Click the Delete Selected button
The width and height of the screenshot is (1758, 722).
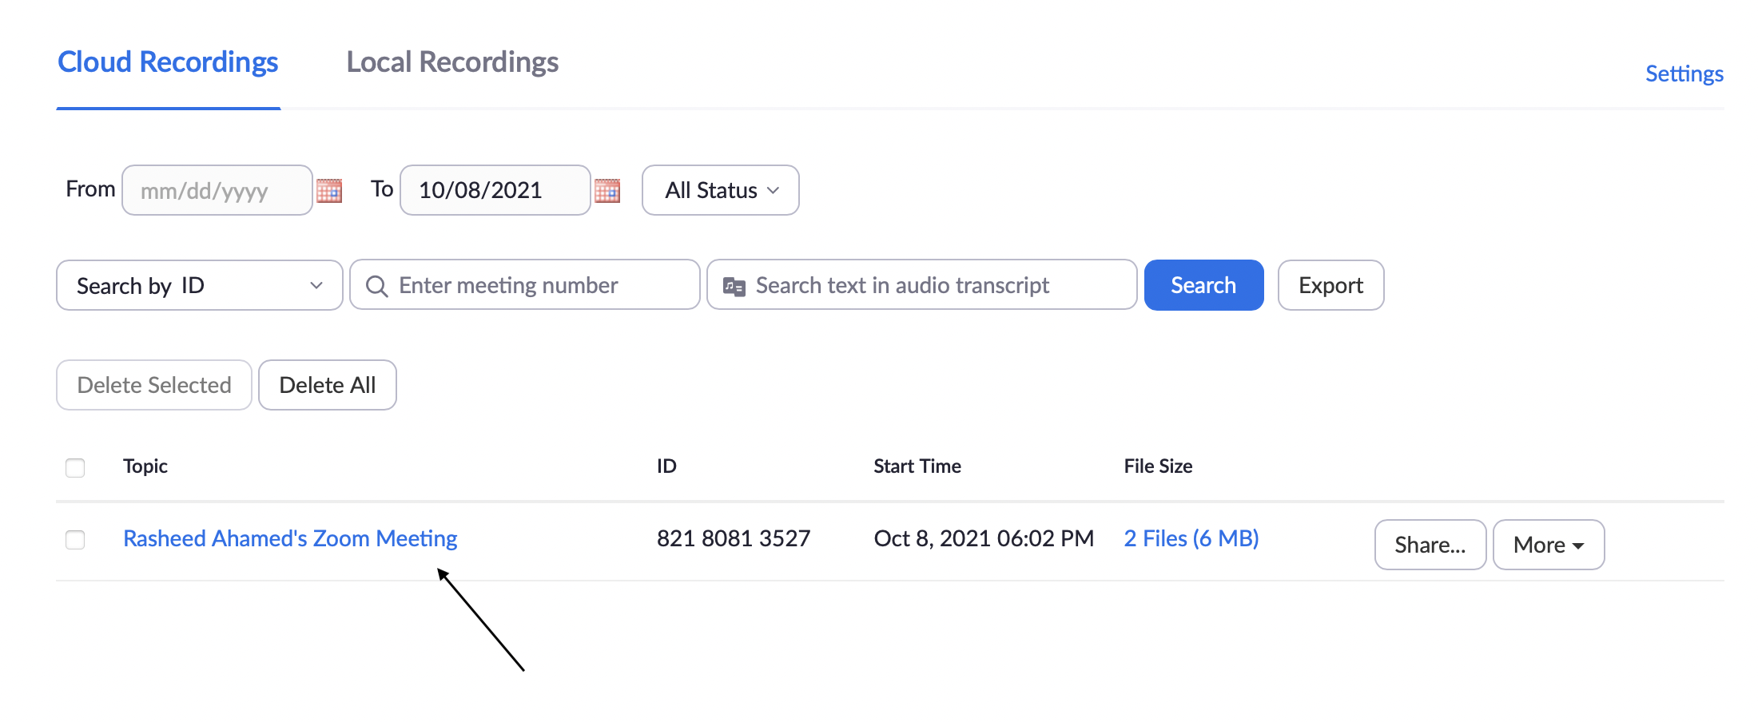[x=154, y=385]
